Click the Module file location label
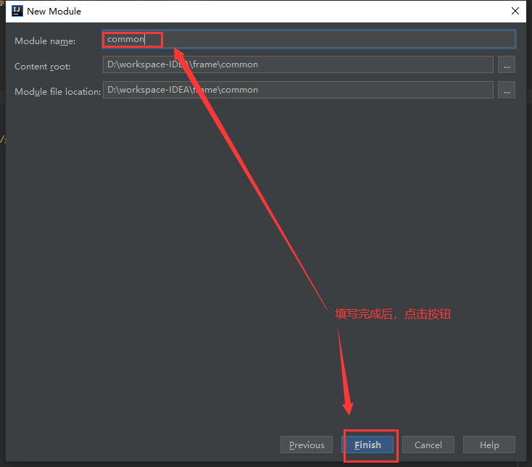The width and height of the screenshot is (532, 467). coord(58,91)
